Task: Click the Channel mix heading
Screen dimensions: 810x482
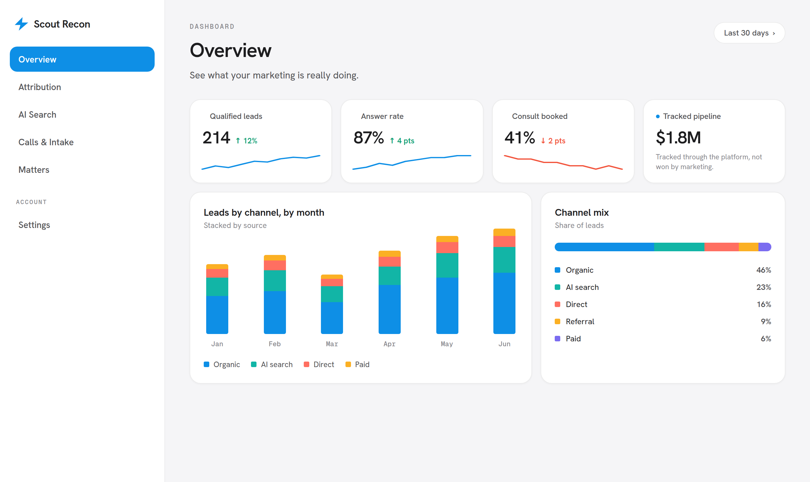Action: (582, 212)
